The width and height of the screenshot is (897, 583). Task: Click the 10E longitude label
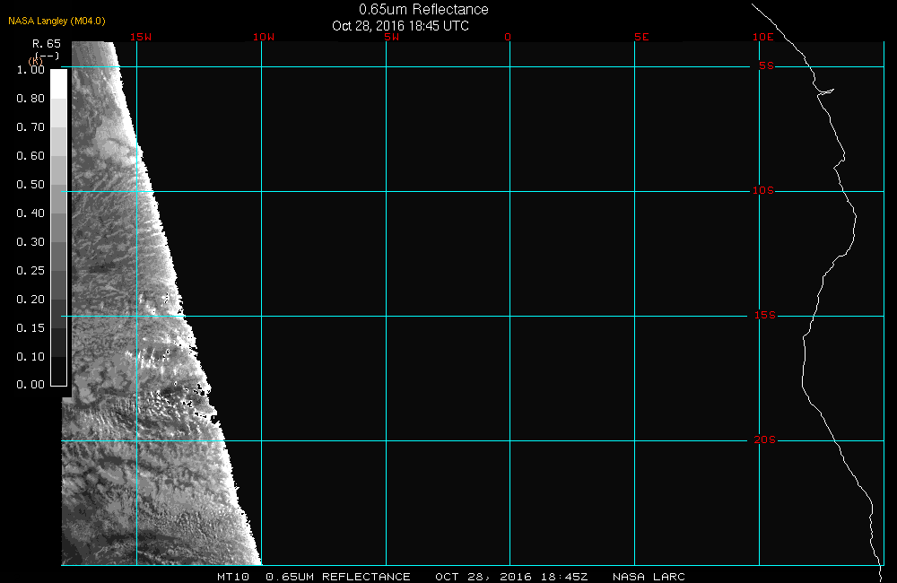click(x=762, y=38)
